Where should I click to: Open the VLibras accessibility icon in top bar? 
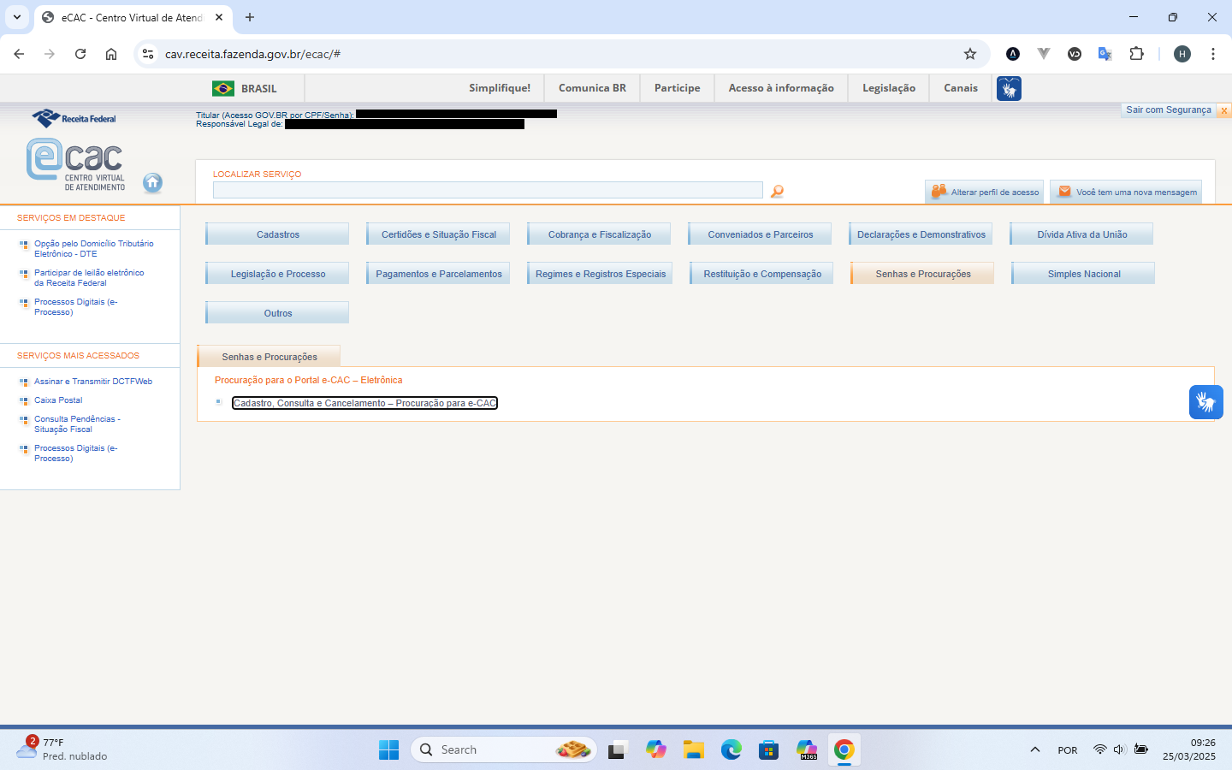coord(1009,88)
